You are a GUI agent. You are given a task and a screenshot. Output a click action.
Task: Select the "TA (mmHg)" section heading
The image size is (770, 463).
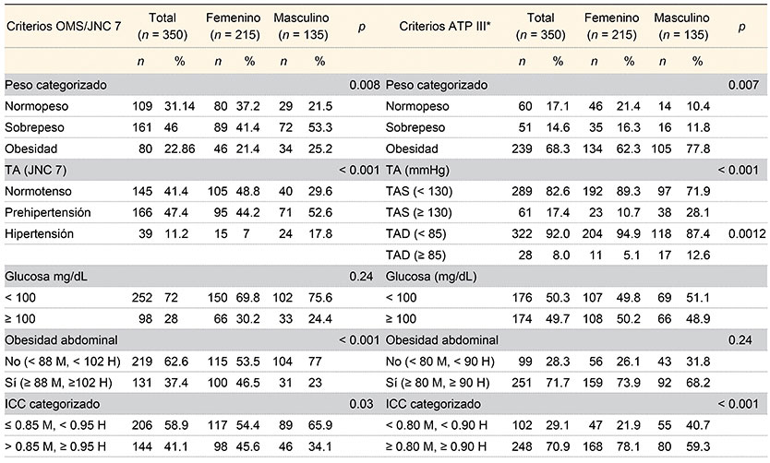[x=417, y=172]
